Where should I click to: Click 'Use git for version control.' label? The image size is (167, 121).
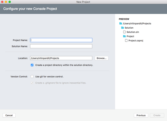tap(49, 76)
